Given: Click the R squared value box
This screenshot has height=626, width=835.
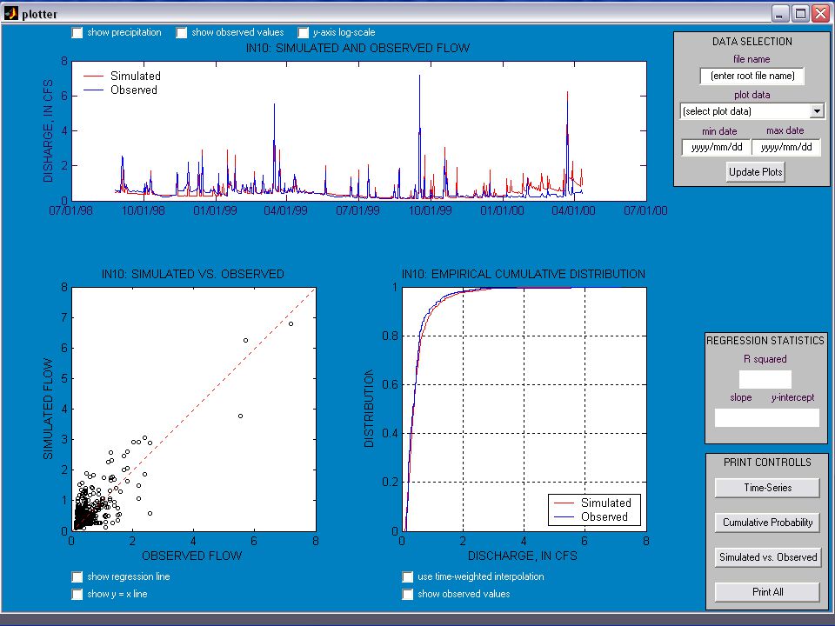Looking at the screenshot, I should coord(765,380).
